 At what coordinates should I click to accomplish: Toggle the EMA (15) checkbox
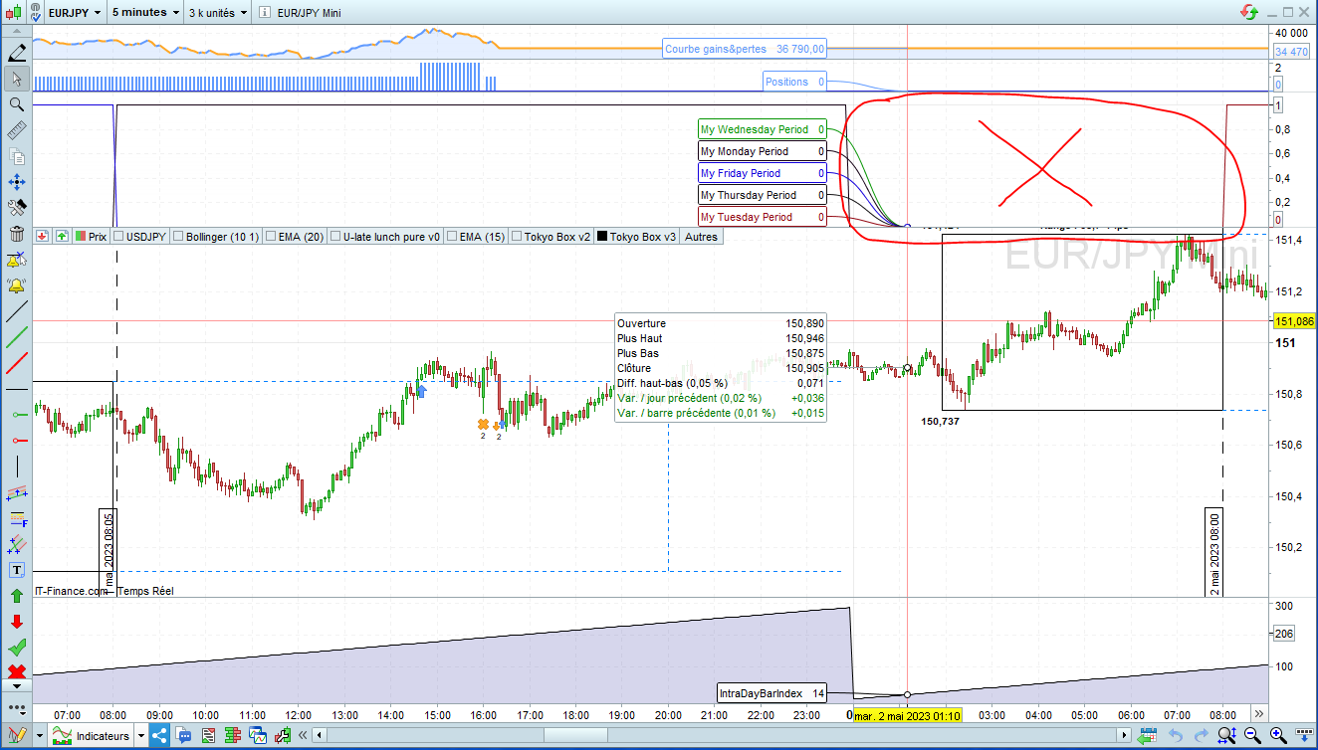452,237
